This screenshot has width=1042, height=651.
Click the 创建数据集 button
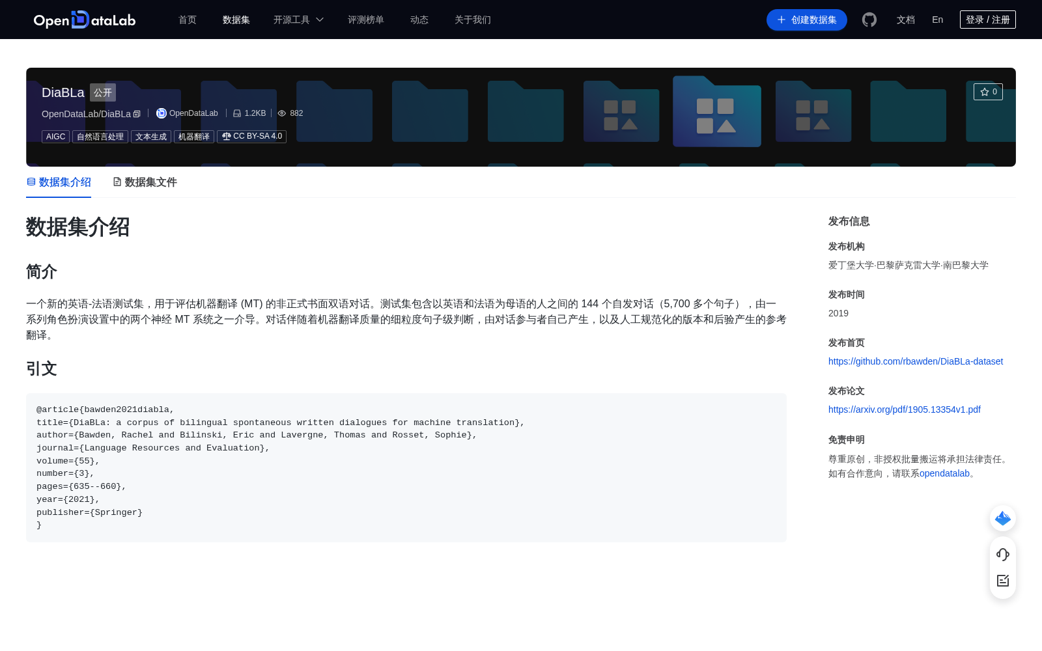coord(807,20)
